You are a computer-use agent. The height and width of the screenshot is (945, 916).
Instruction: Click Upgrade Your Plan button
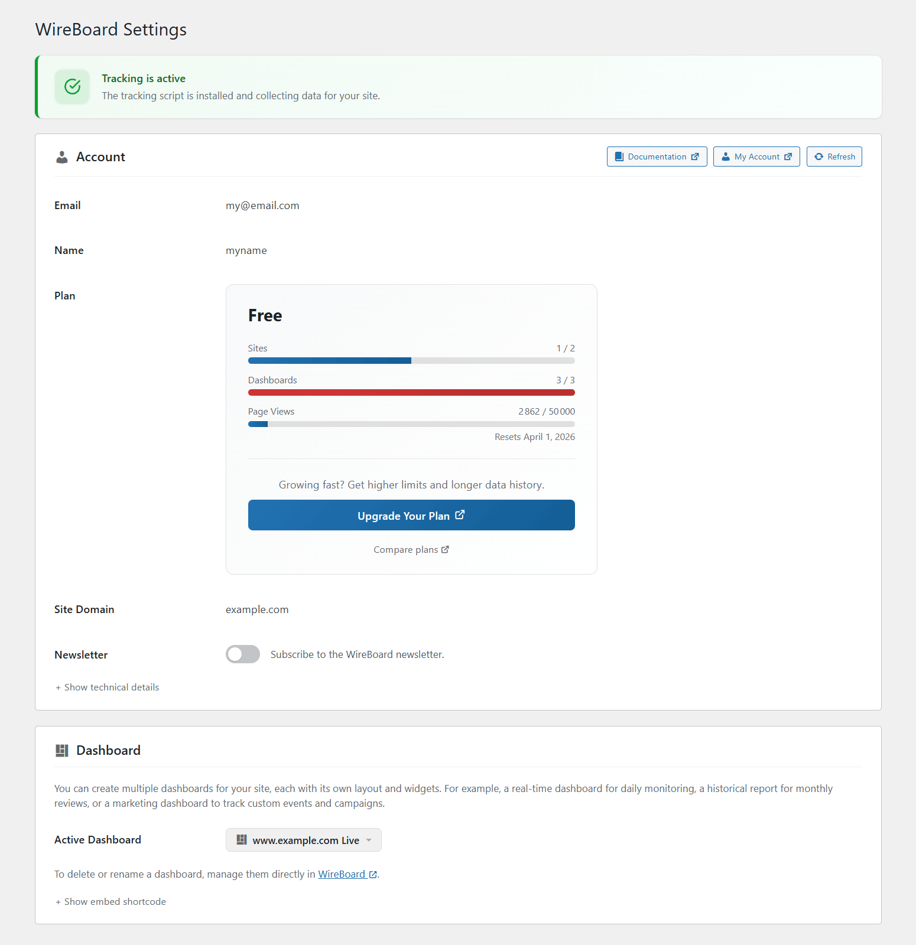[411, 515]
